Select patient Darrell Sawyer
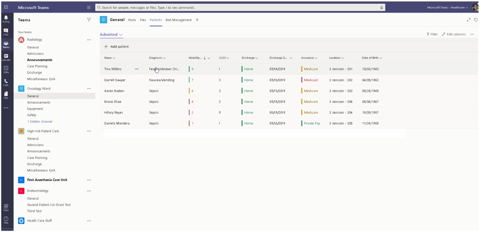Screen dimensions: 481x232 [x=115, y=80]
